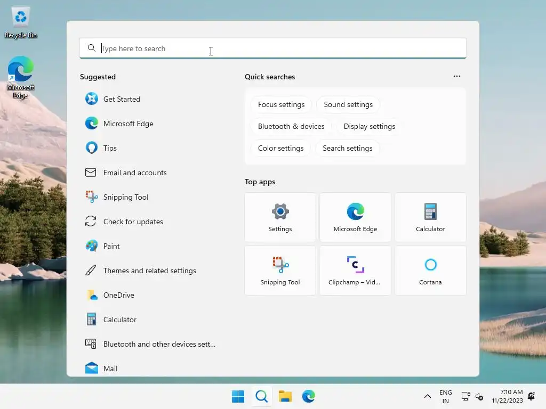Screen dimensions: 546x409
Task: Click the Type here to search field
Action: [x=272, y=48]
